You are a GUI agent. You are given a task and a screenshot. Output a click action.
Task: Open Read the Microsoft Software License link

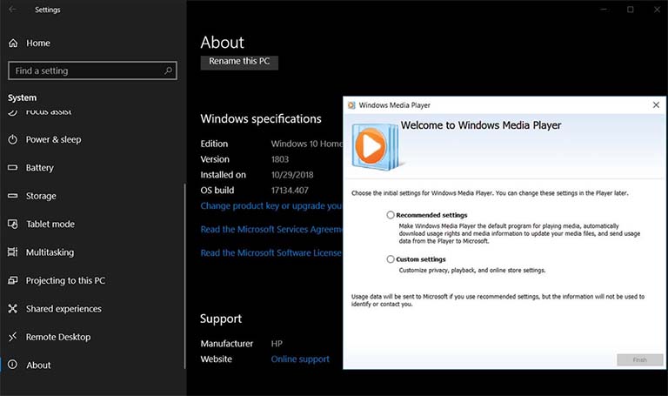point(271,252)
